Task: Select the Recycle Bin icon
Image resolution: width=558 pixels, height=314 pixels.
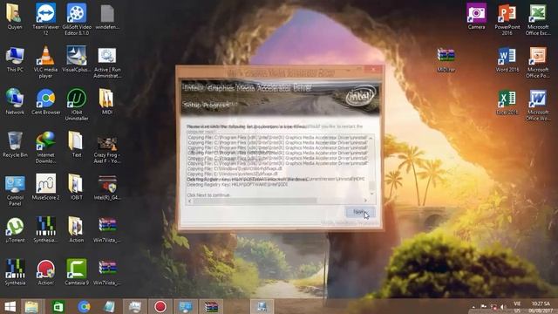Action: pos(15,145)
